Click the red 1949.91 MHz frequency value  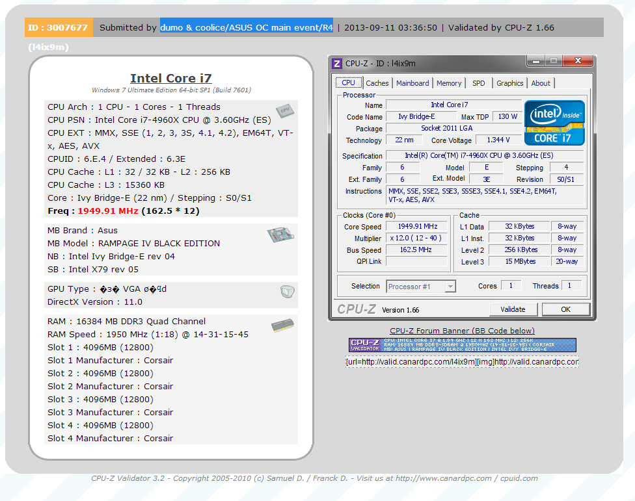point(108,211)
